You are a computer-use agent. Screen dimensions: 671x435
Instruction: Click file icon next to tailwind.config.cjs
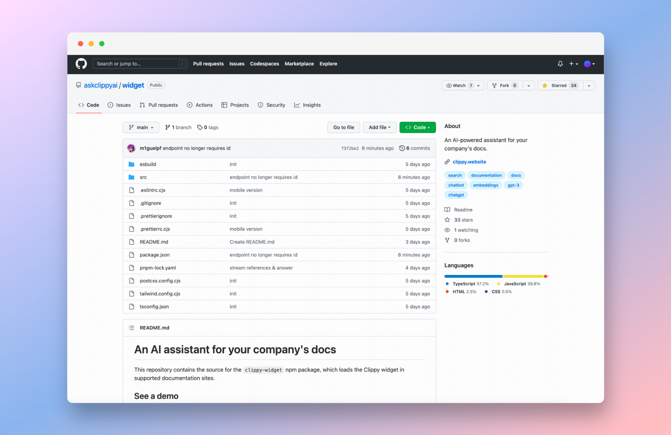coord(132,294)
